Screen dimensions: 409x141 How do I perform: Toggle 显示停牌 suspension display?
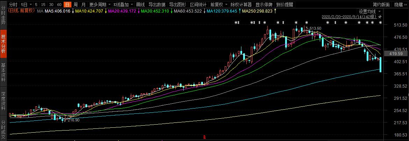point(264,5)
